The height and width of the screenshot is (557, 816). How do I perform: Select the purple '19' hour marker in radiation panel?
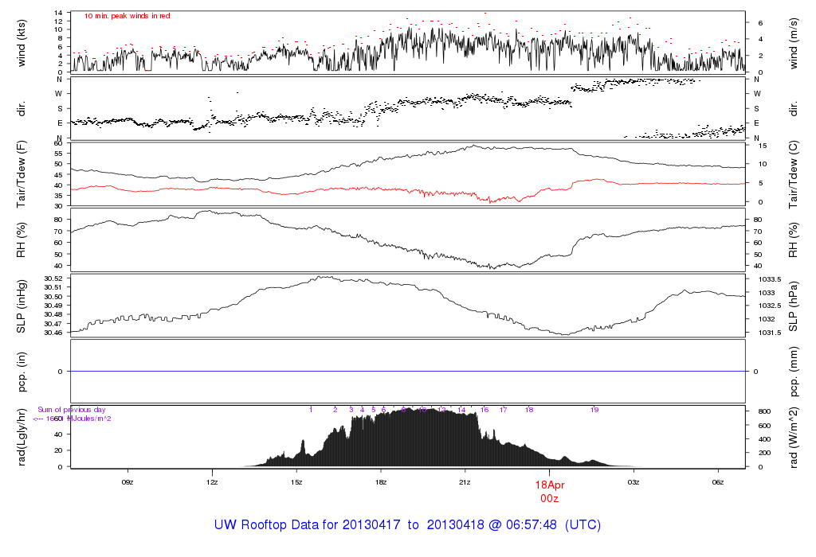tap(594, 410)
